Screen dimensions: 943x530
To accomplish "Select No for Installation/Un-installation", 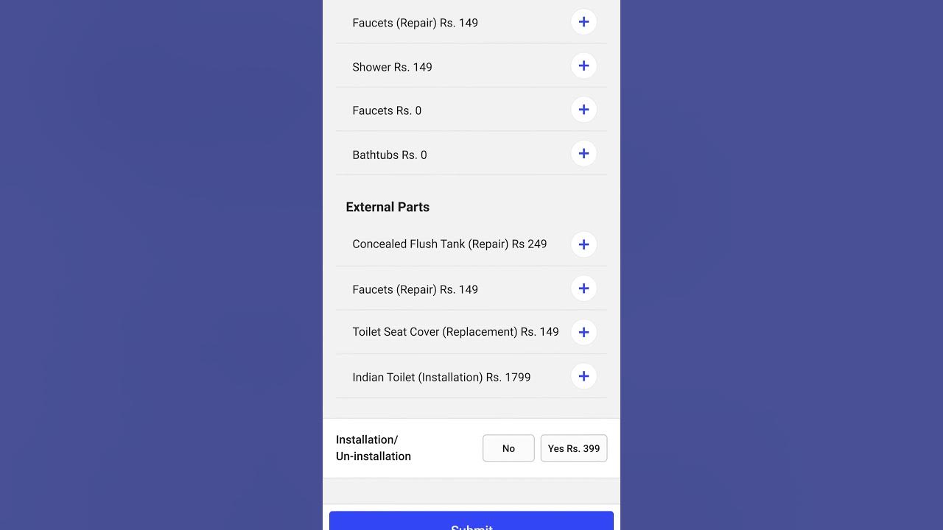I will click(x=508, y=448).
